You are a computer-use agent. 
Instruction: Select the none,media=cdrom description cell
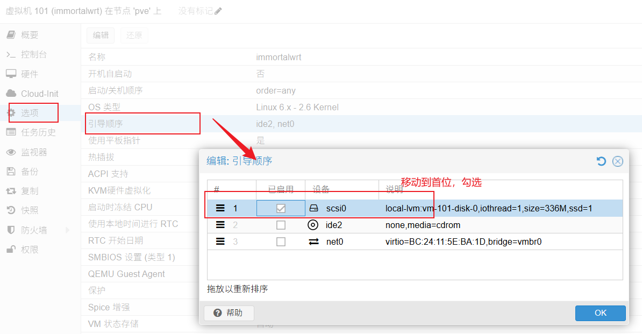[x=501, y=225]
